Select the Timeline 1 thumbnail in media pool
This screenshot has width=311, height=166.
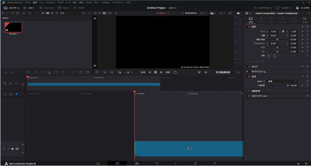click(x=14, y=27)
